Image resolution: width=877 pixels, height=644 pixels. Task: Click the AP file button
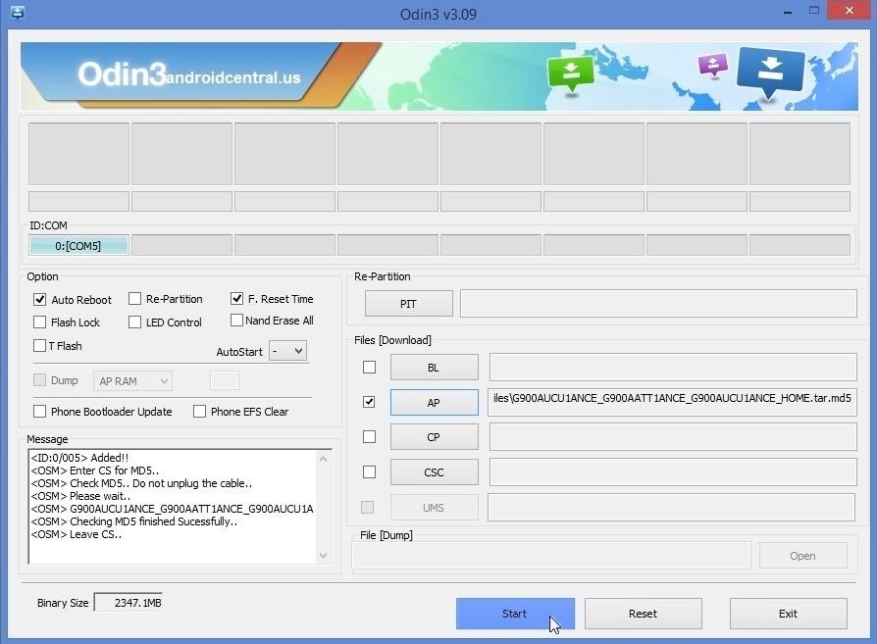pos(434,403)
